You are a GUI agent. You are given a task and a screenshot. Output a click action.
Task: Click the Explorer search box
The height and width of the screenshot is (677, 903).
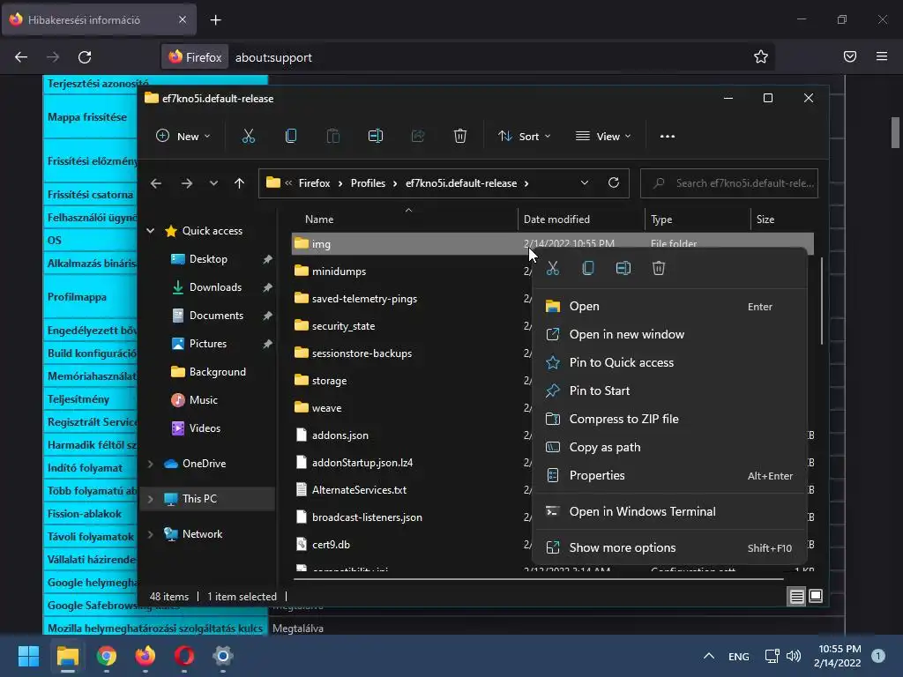[x=729, y=183]
